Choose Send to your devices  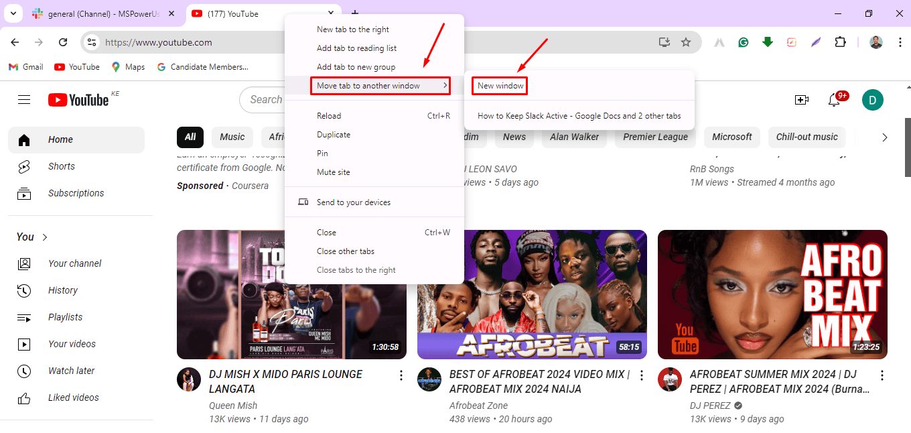point(374,202)
